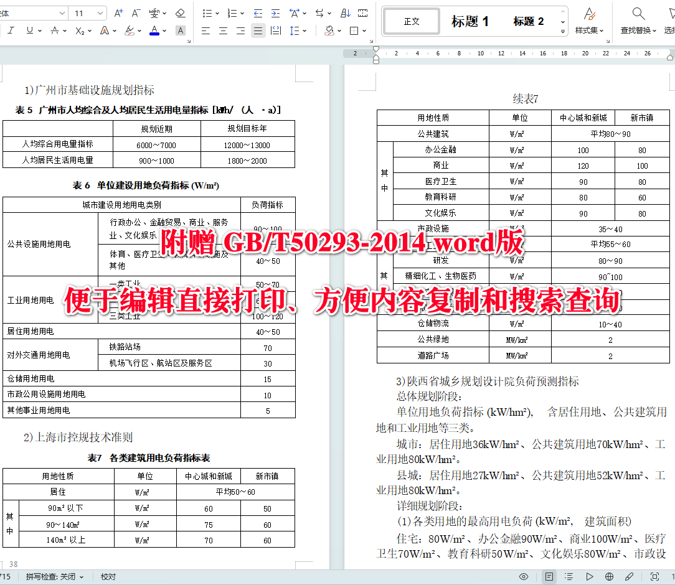The width and height of the screenshot is (675, 585).
Task: Apply the 标题 1 heading style
Action: 471,21
